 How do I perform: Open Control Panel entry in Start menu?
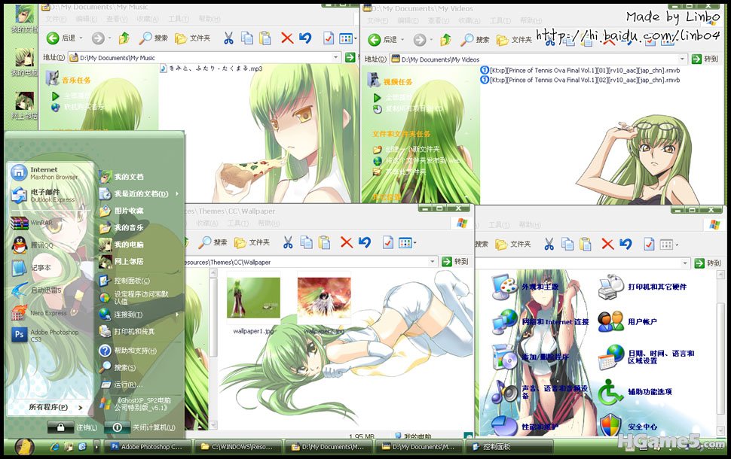pyautogui.click(x=132, y=281)
